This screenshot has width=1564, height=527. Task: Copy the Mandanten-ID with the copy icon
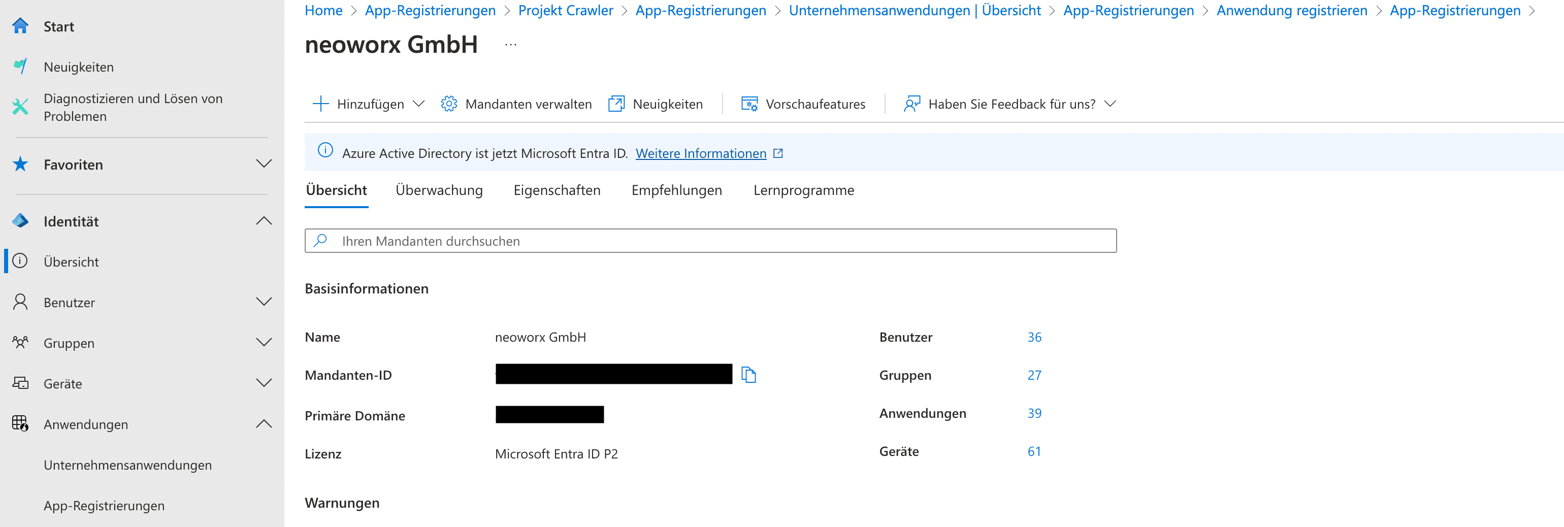pos(748,375)
